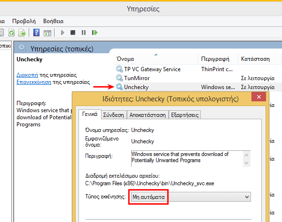Click the Refresh toolbar icon
The height and width of the screenshot is (222, 282).
pos(12,33)
